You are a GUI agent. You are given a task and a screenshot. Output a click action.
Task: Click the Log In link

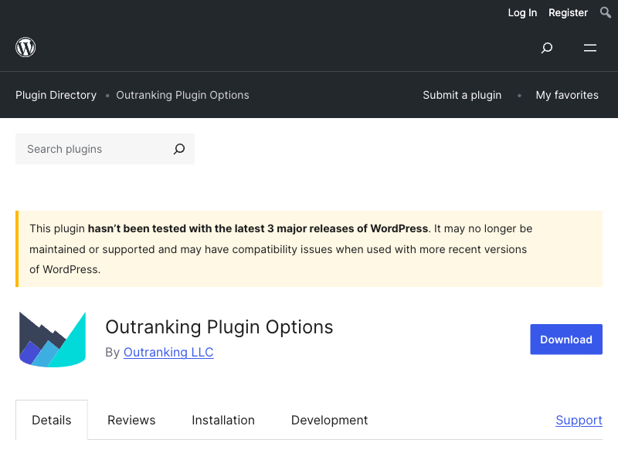pos(522,13)
